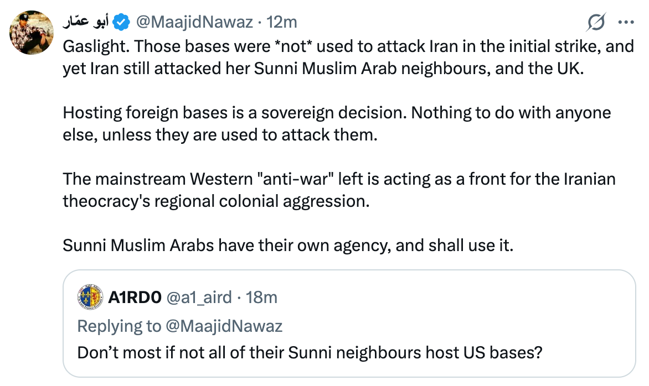Viewport: 649px width, 386px height.
Task: Click @MaajidNawaz mention after "Replying to"
Action: [224, 326]
